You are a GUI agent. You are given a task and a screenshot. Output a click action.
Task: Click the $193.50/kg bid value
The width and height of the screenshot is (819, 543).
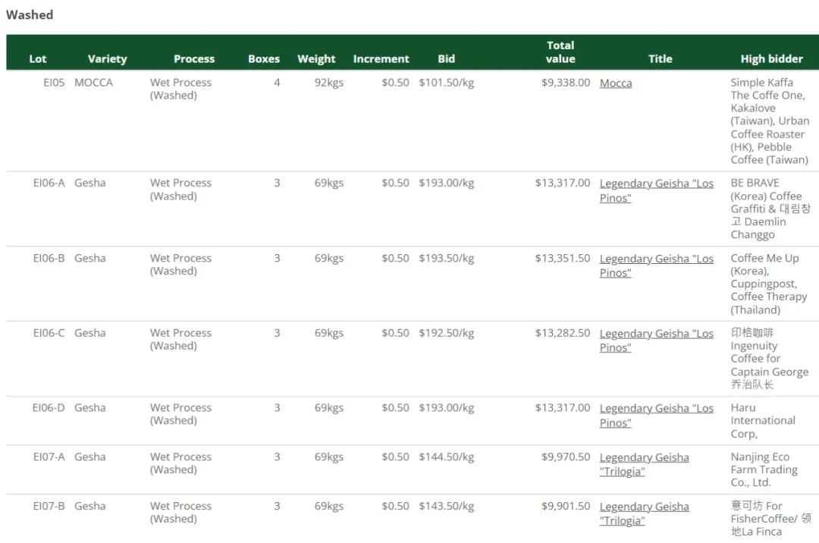[447, 258]
